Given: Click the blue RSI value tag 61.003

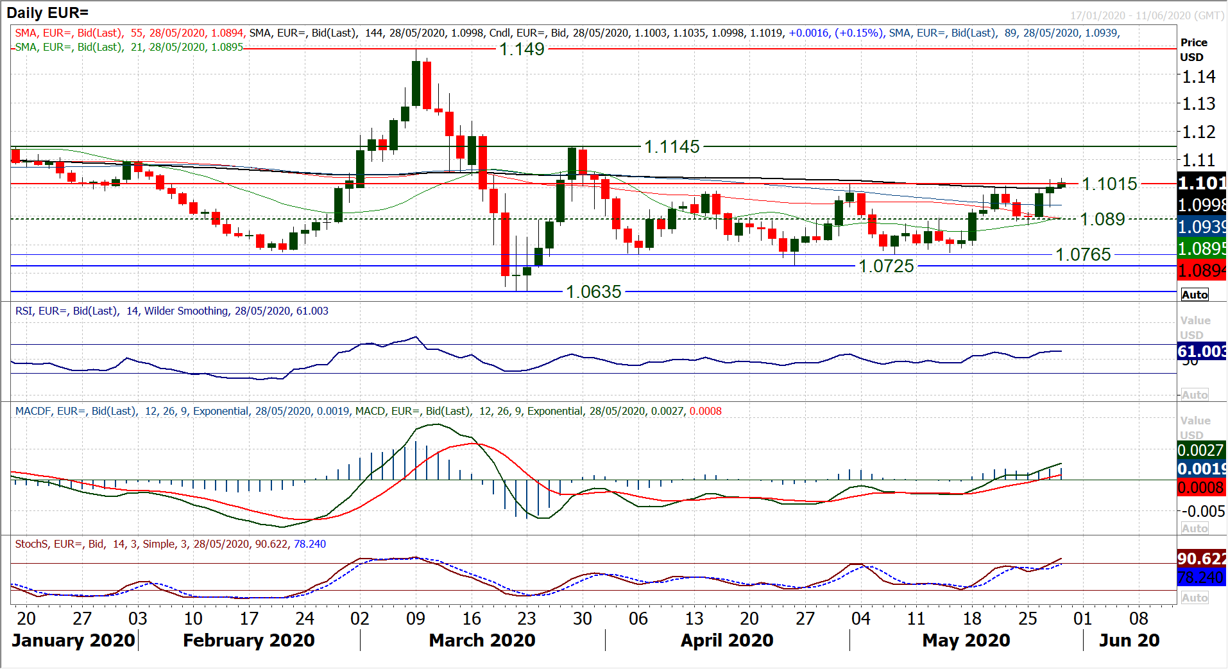Looking at the screenshot, I should (1201, 351).
